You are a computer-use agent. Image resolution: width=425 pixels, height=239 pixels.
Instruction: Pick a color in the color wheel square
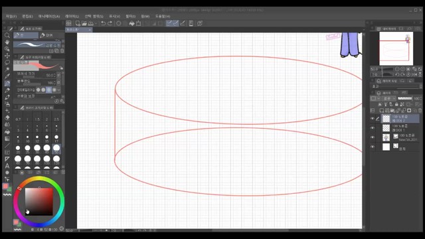(x=39, y=202)
